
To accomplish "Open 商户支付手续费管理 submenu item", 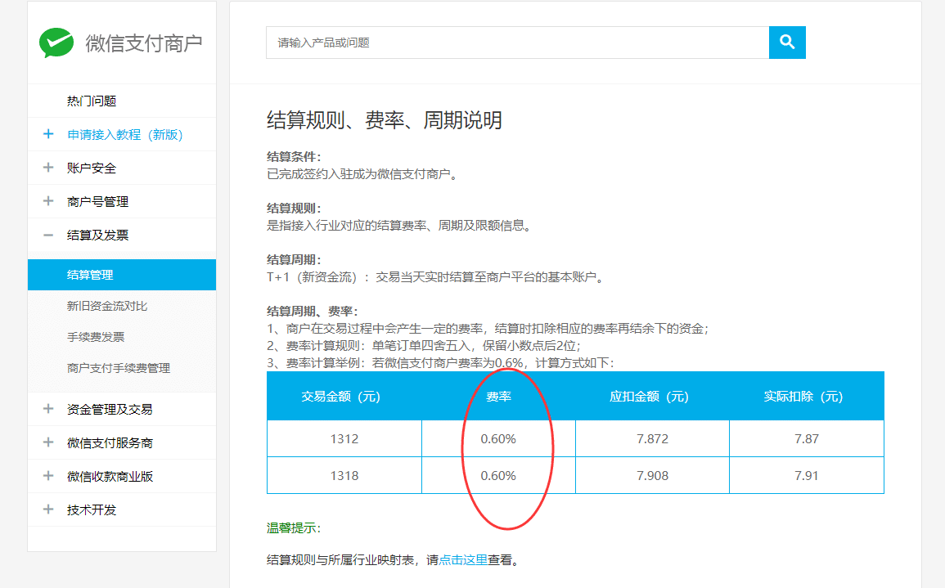I will tap(119, 368).
